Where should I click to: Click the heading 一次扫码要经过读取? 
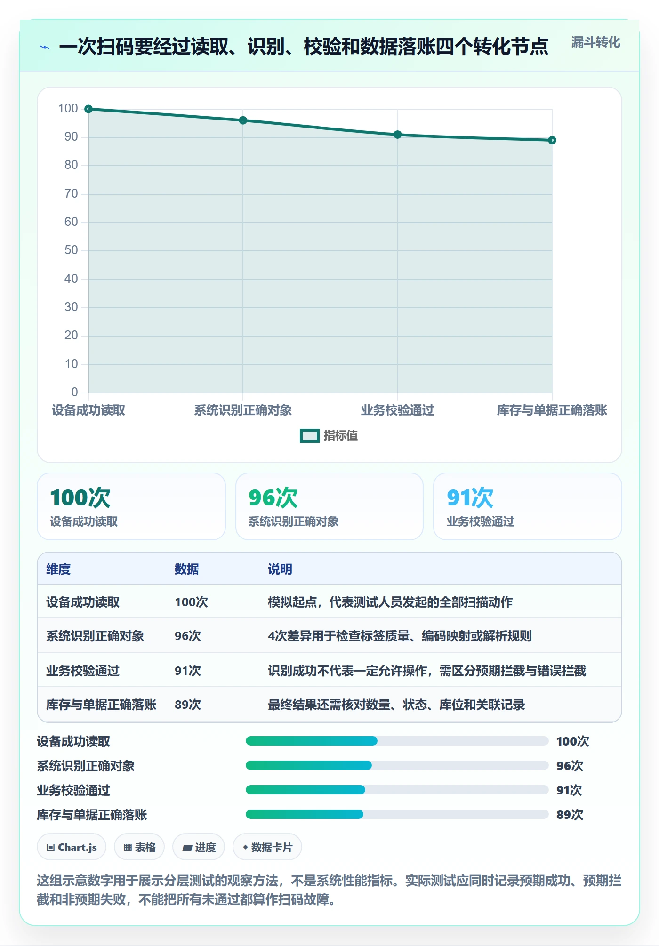coord(304,47)
